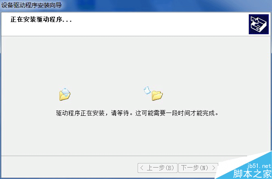Click the copy animation area between folders
Image resolution: width=272 pixels, height=179 pixels.
click(107, 94)
